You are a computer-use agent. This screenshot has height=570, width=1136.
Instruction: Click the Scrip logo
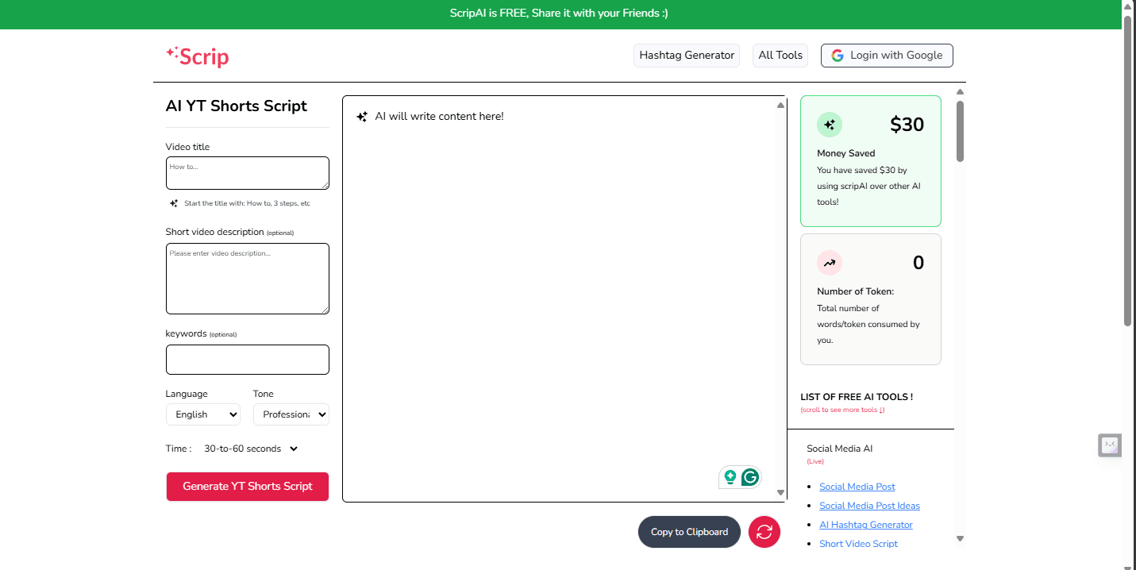coord(197,56)
